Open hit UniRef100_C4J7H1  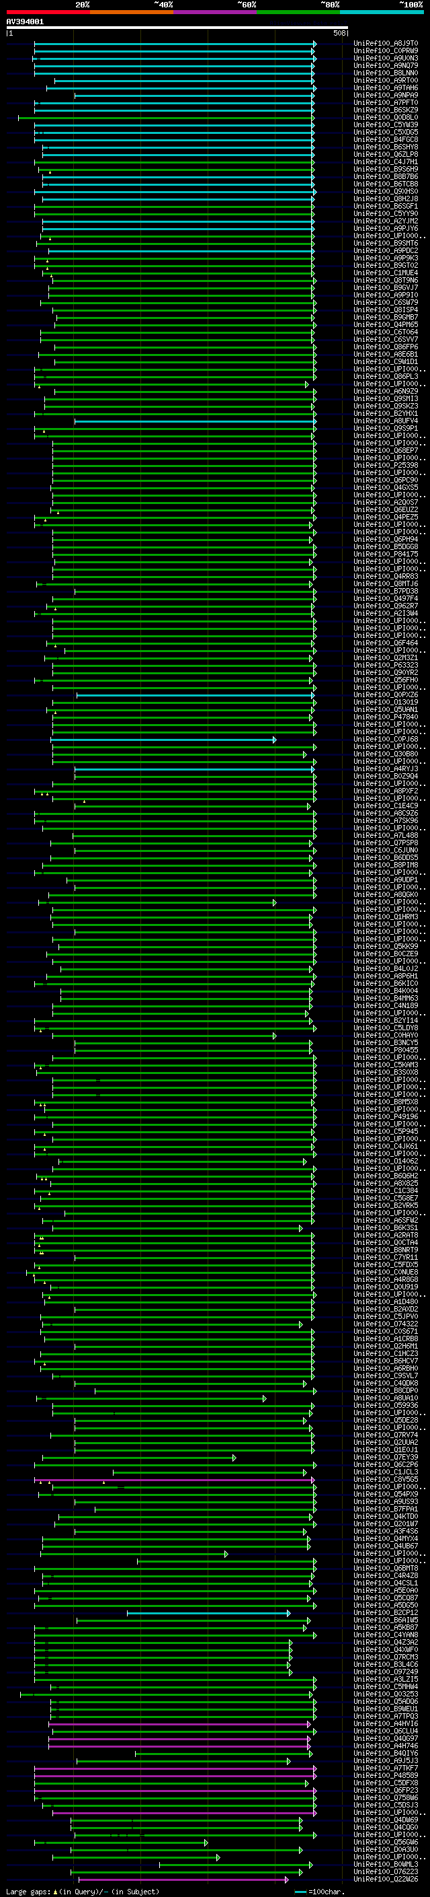coord(386,162)
